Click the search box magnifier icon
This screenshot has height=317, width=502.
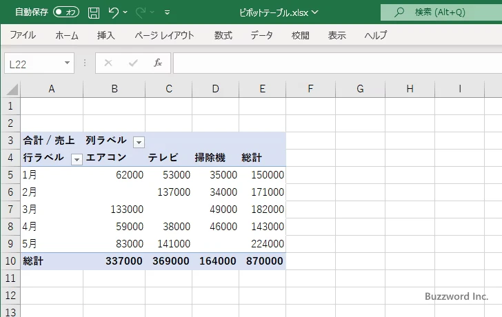pyautogui.click(x=399, y=12)
